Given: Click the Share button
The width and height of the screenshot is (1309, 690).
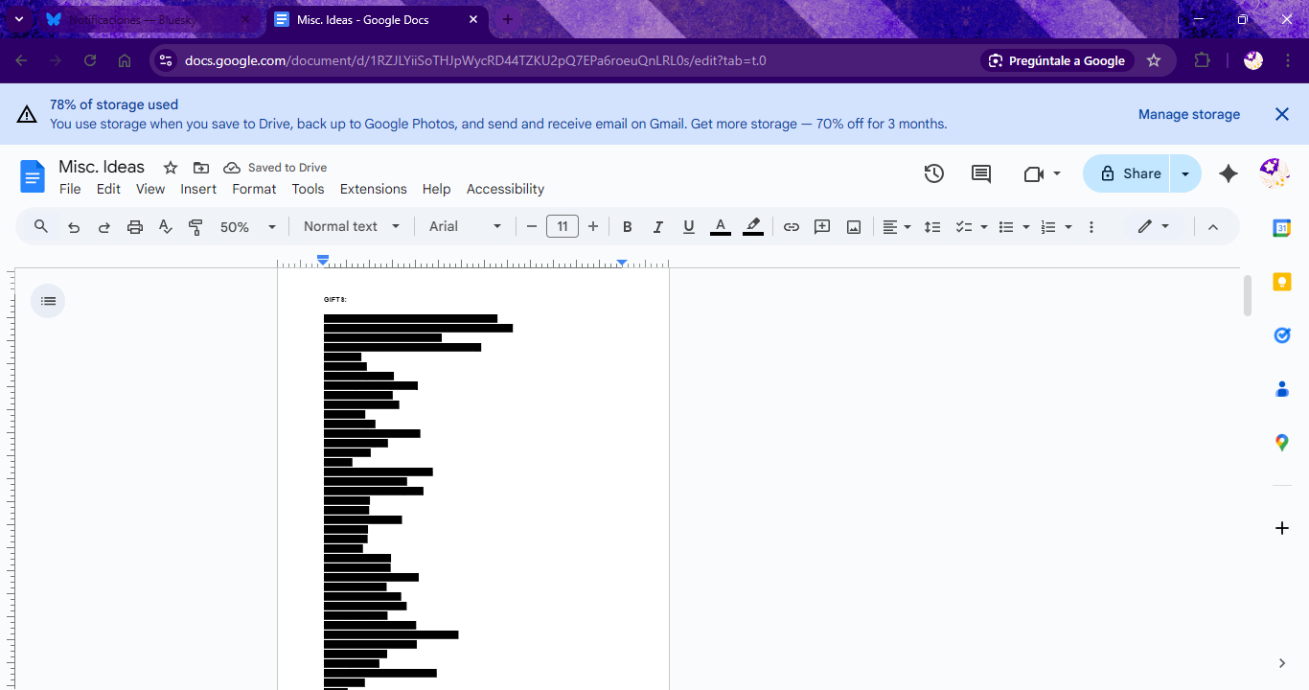Looking at the screenshot, I should [1129, 173].
